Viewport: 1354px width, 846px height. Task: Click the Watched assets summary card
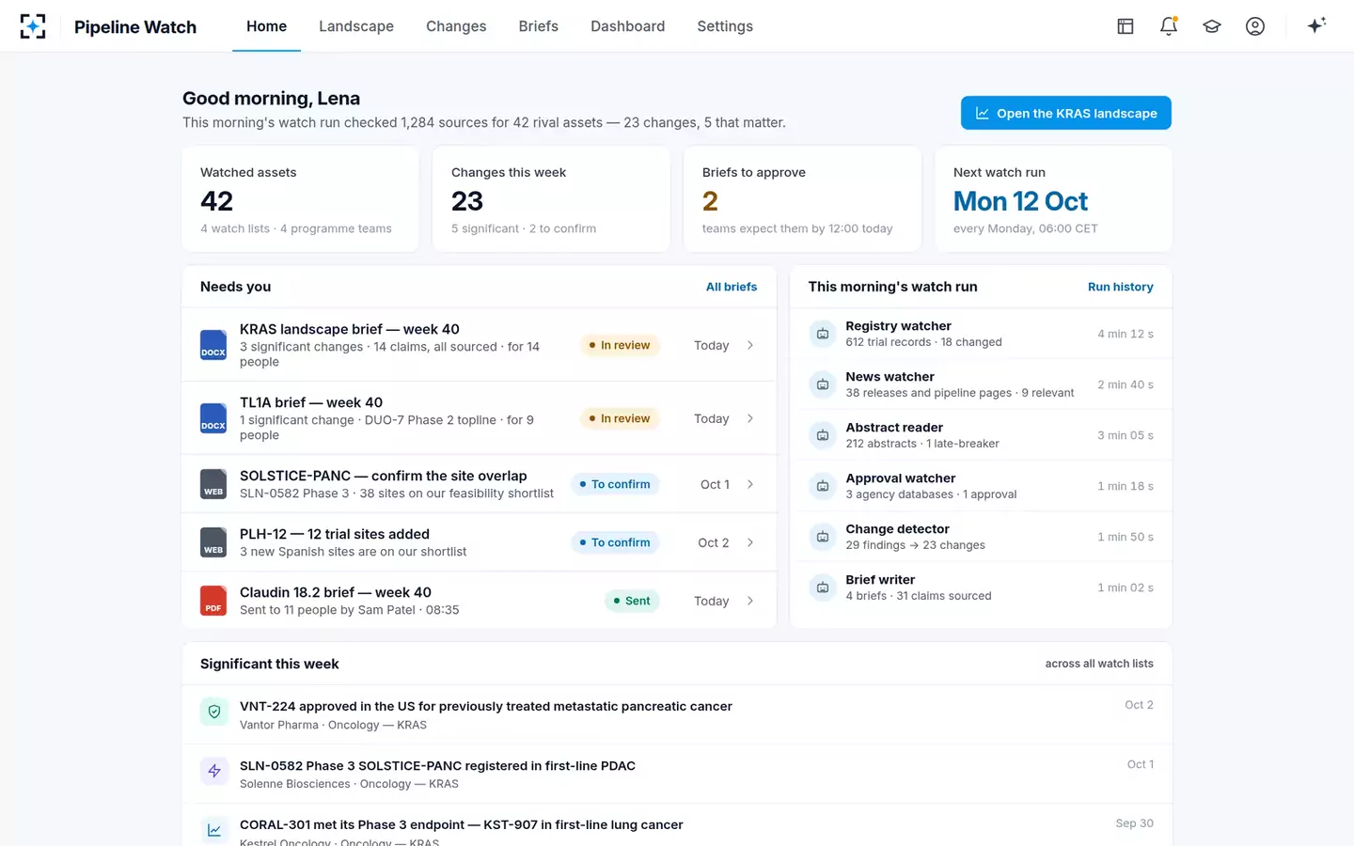(x=301, y=198)
